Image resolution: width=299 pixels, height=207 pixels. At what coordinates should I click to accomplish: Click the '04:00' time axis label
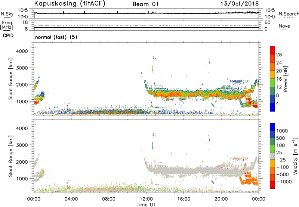click(x=71, y=199)
